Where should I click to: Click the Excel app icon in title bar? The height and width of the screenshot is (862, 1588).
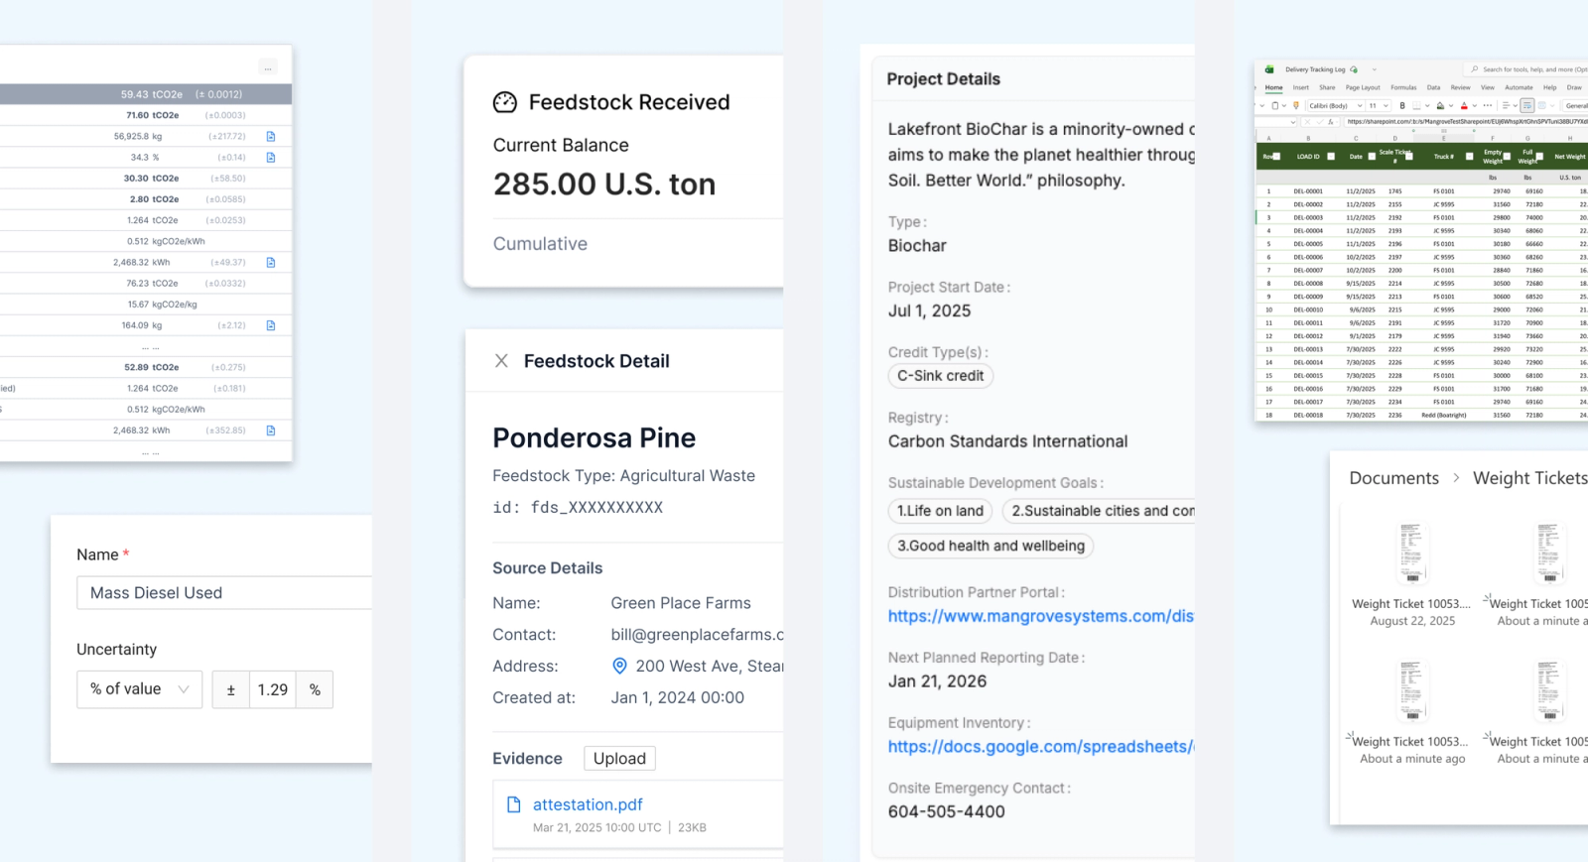point(1269,69)
